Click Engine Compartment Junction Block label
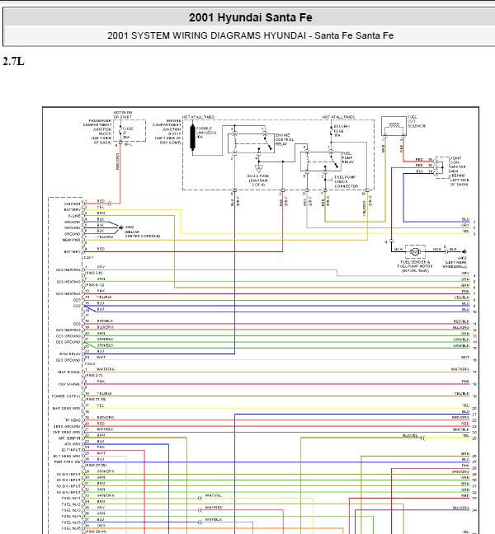The width and height of the screenshot is (495, 534). 167,132
